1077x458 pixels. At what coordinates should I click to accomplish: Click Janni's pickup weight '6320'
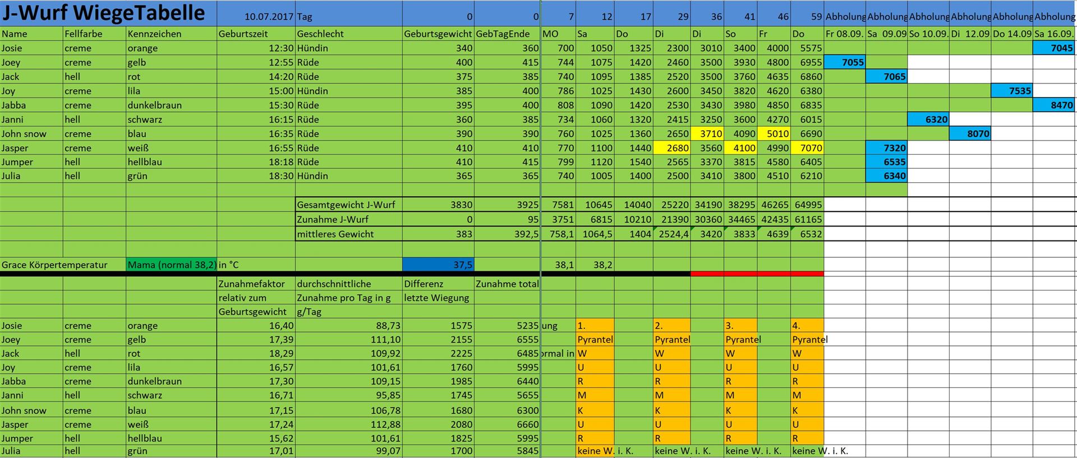tap(928, 119)
